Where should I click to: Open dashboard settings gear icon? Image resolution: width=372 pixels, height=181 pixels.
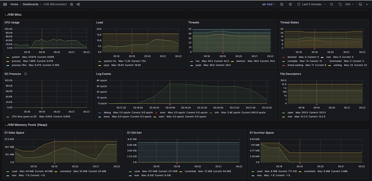click(x=290, y=4)
